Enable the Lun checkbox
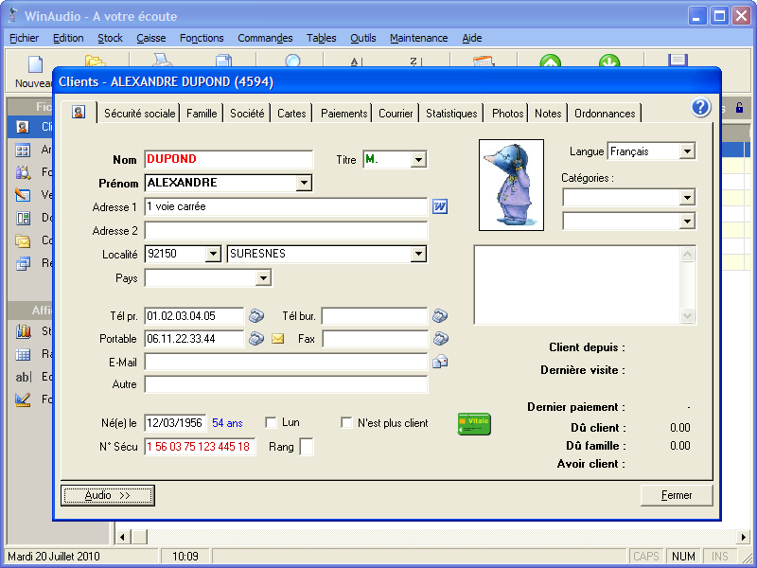This screenshot has height=568, width=757. pyautogui.click(x=272, y=423)
